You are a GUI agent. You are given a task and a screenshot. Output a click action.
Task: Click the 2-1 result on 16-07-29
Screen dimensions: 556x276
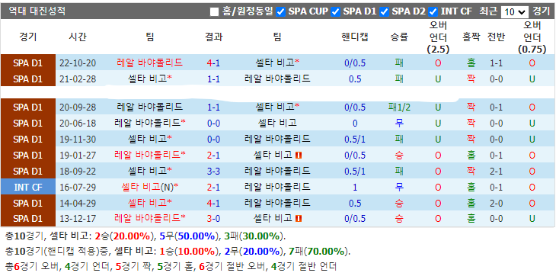click(x=213, y=188)
